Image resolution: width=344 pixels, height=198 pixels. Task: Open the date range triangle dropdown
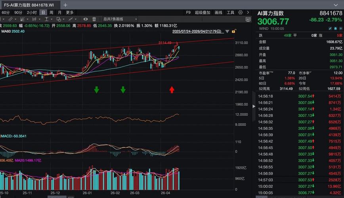[227, 32]
